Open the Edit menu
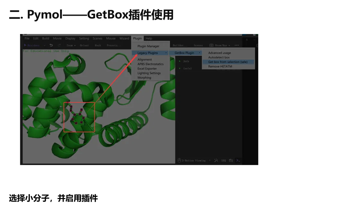Screen dimensions: 347x216 (x=36, y=39)
